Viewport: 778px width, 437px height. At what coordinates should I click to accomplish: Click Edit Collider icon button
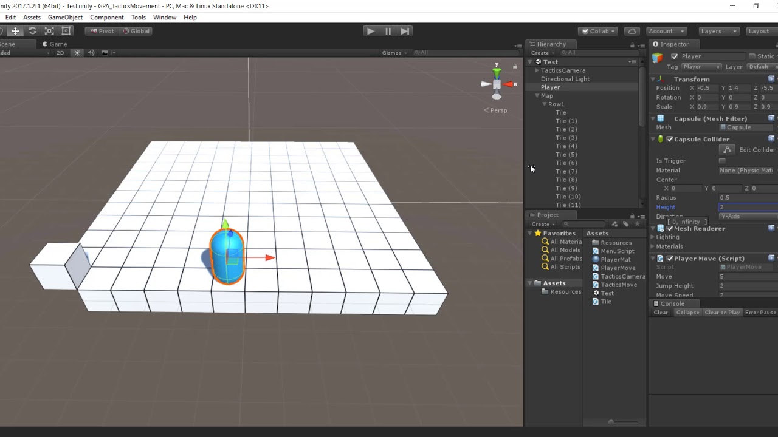pyautogui.click(x=727, y=150)
